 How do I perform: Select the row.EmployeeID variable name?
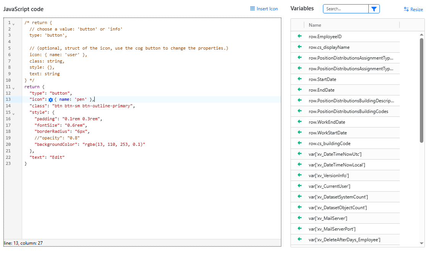[x=325, y=37]
